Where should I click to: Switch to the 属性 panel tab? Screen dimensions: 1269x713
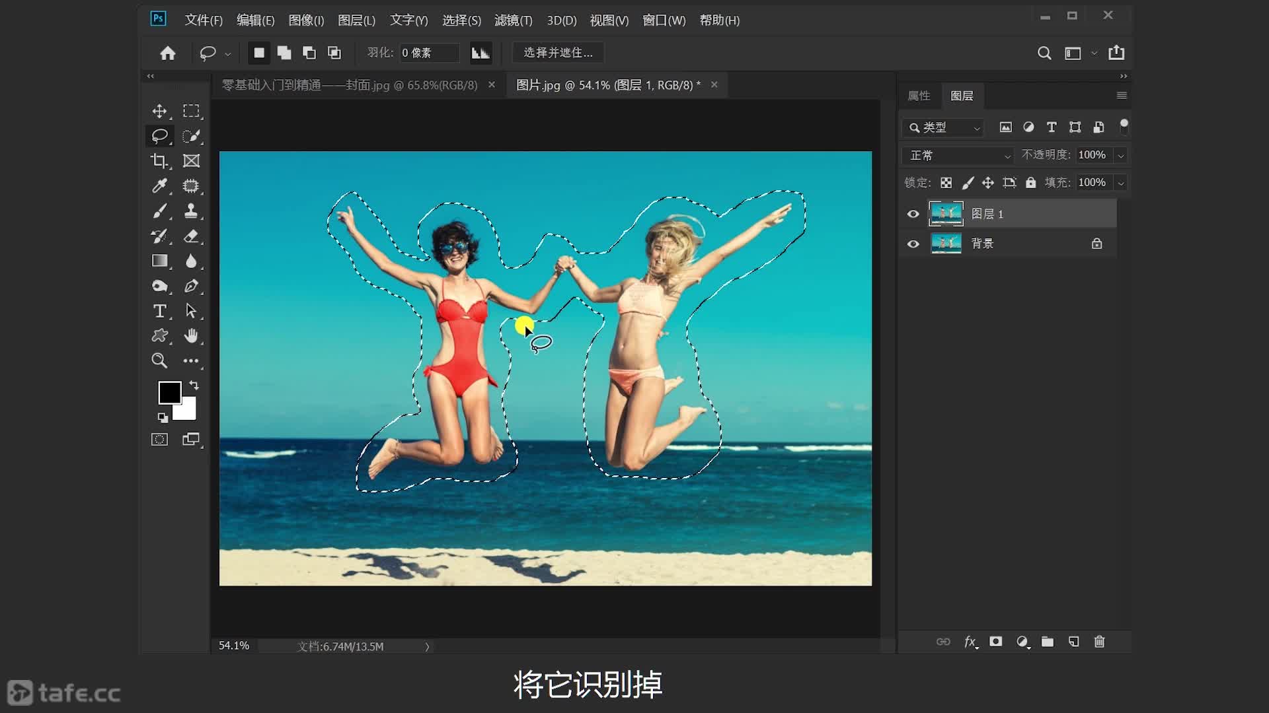[919, 96]
